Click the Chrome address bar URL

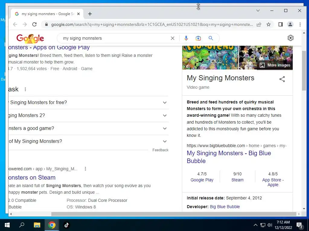pyautogui.click(x=152, y=24)
